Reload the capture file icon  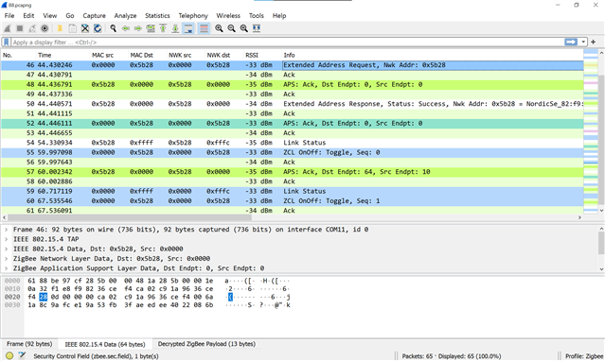tap(98, 28)
